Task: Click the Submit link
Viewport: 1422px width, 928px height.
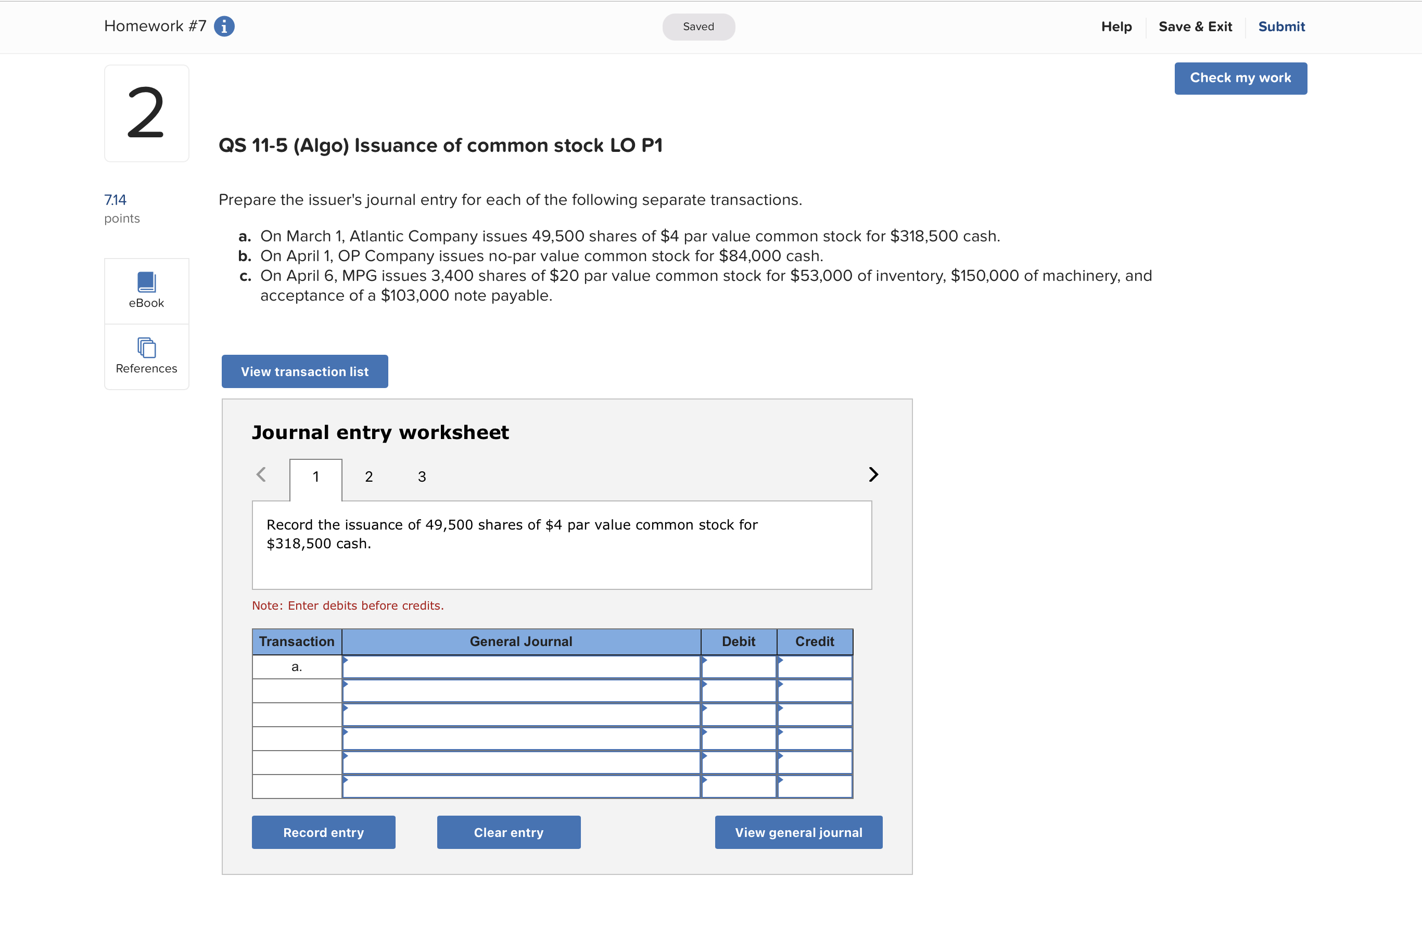Action: click(x=1281, y=27)
